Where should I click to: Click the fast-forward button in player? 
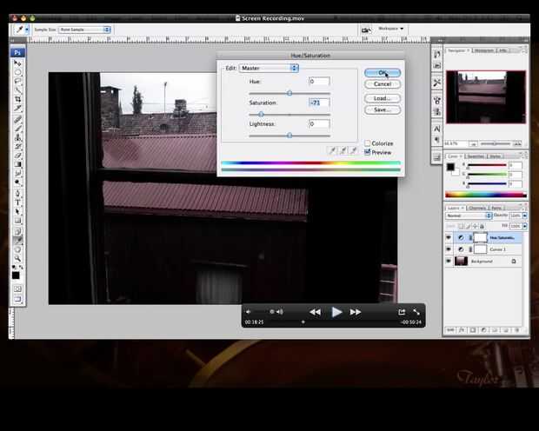(x=356, y=311)
